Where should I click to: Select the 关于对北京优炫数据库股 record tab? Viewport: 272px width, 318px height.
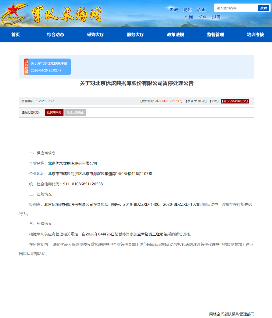50,67
